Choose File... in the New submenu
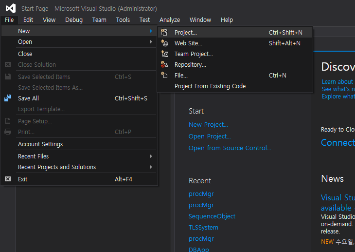 pyautogui.click(x=235, y=75)
